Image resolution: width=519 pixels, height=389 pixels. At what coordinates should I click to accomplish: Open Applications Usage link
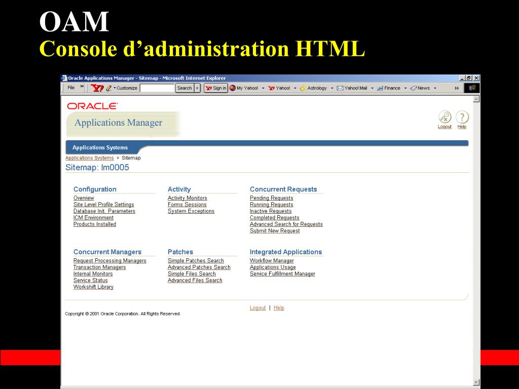(273, 267)
